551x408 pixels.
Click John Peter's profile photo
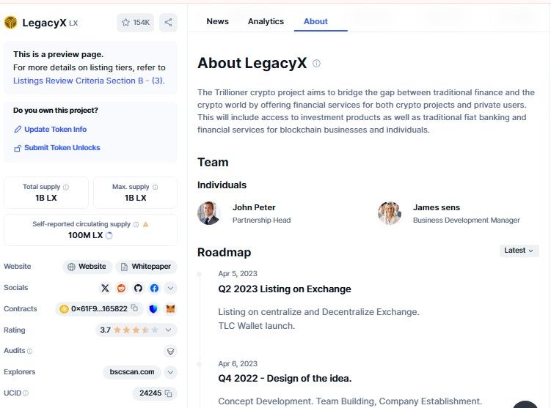pyautogui.click(x=208, y=213)
